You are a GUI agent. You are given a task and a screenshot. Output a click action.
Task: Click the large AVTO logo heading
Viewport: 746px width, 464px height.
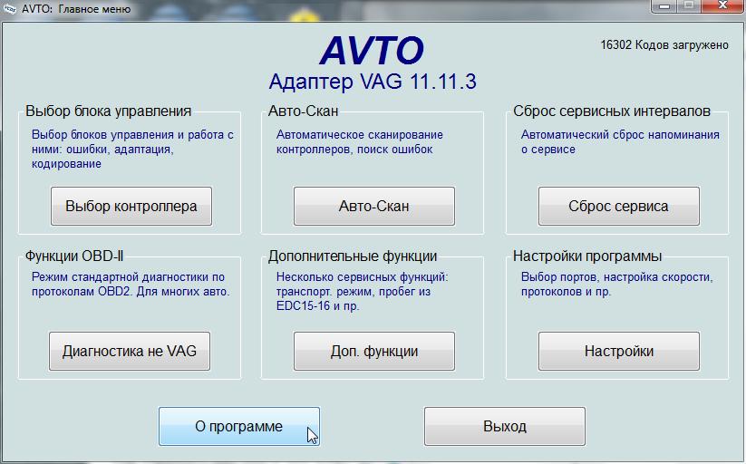[x=372, y=51]
